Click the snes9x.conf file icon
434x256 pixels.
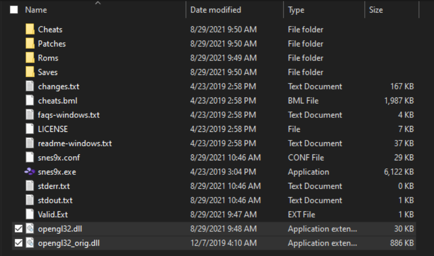click(30, 157)
